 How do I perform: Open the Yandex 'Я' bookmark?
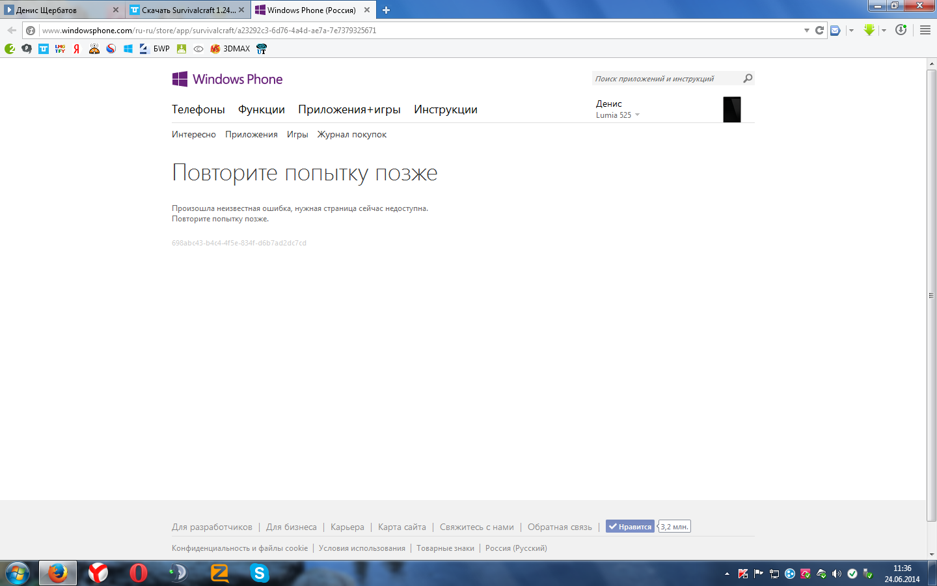point(77,49)
